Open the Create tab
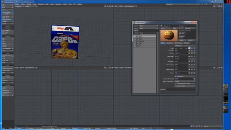231x130 pixels. click(x=17, y=4)
